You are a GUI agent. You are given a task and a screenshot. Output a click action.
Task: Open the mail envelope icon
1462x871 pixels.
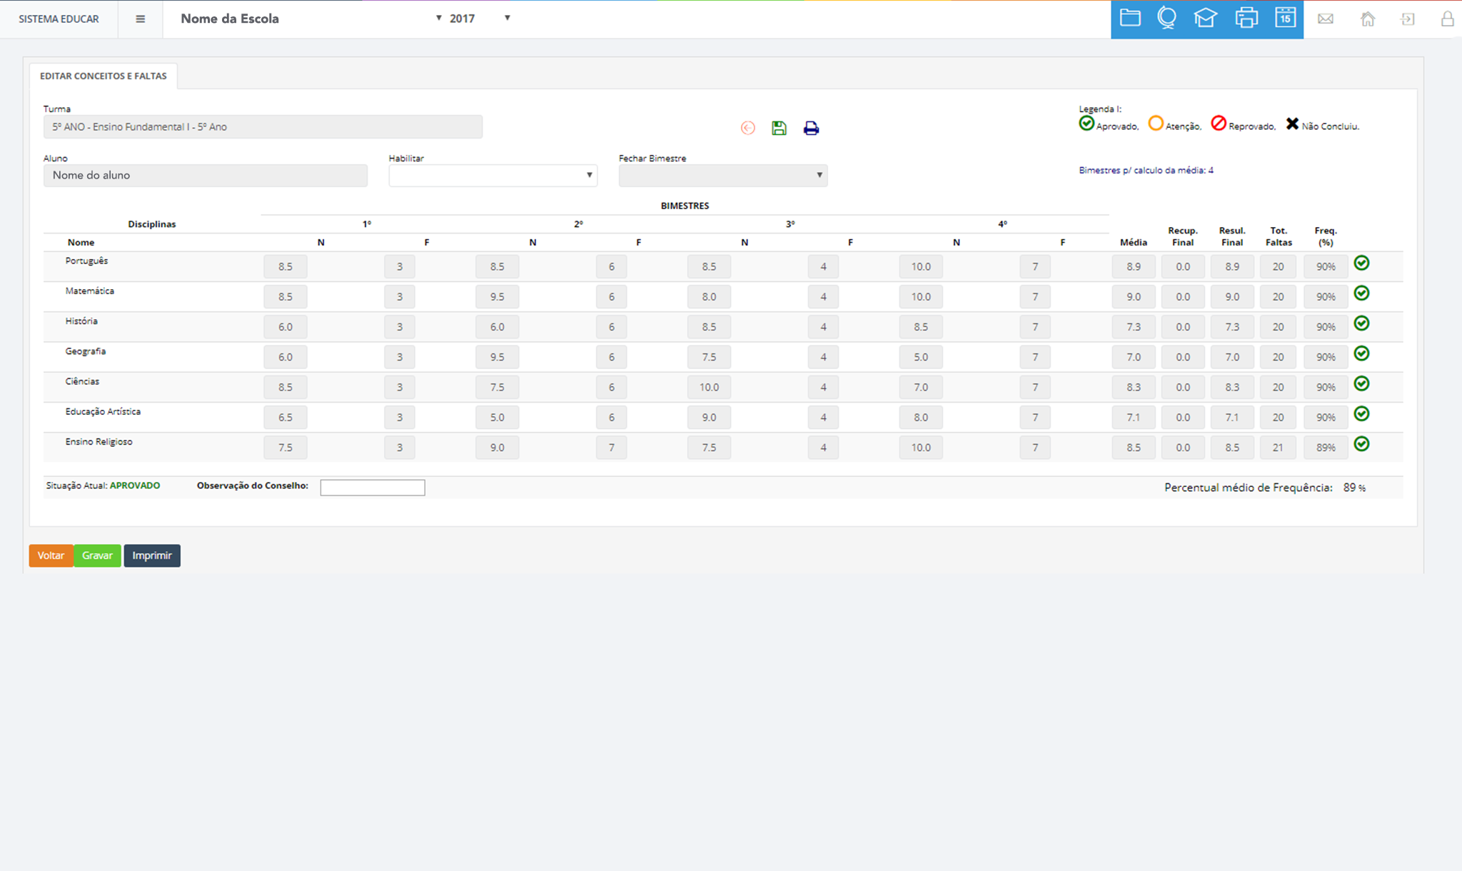pos(1326,19)
